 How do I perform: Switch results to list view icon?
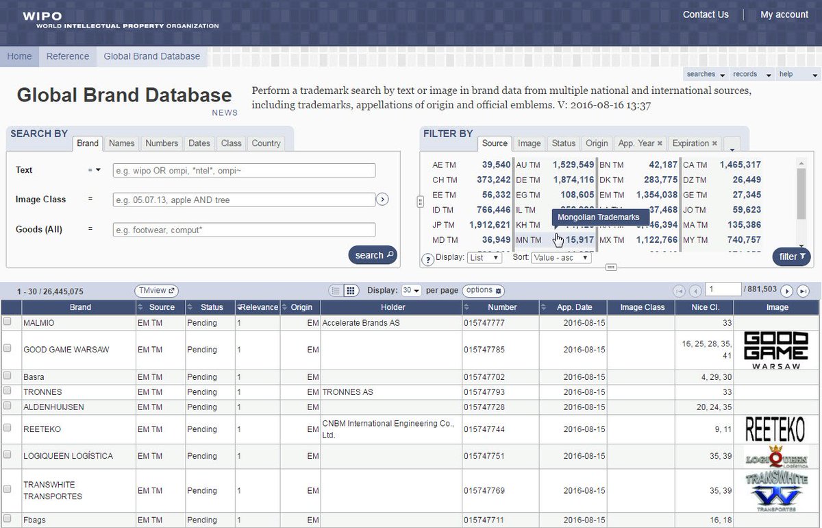tap(336, 291)
